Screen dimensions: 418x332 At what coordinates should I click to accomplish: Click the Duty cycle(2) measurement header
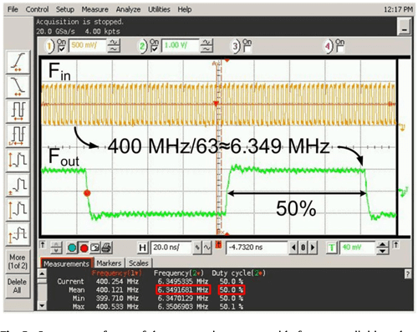[x=238, y=273]
